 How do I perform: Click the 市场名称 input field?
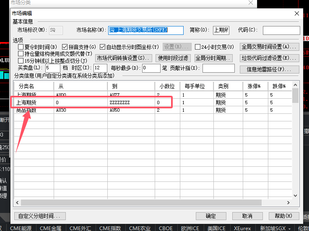(x=146, y=30)
